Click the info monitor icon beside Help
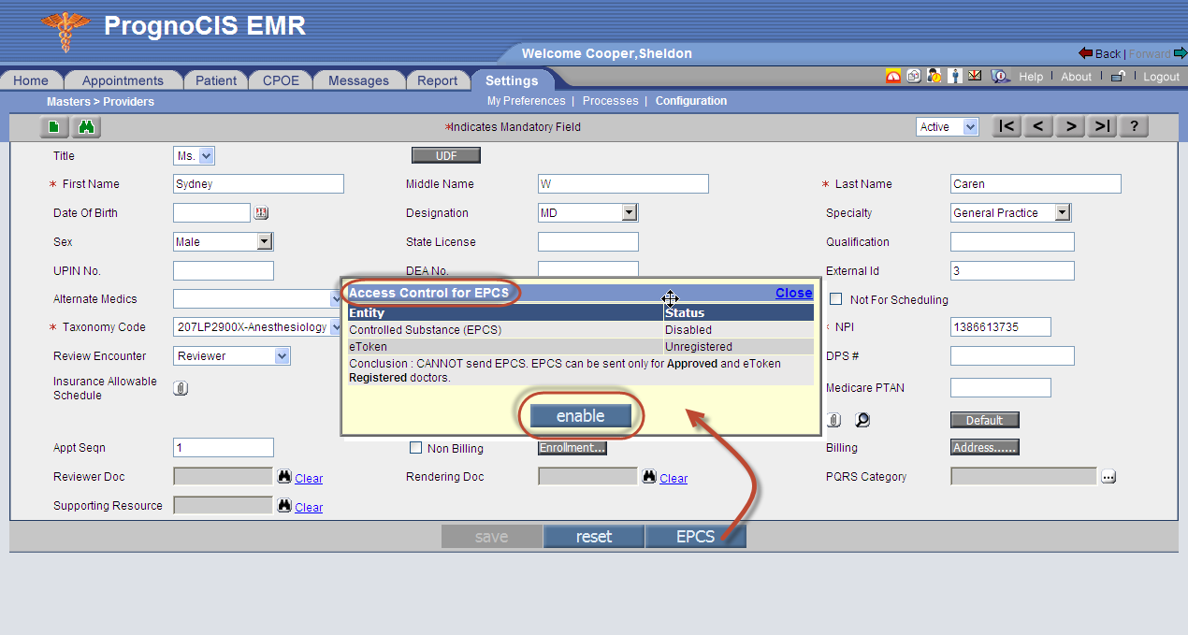1188x635 pixels. [1000, 77]
